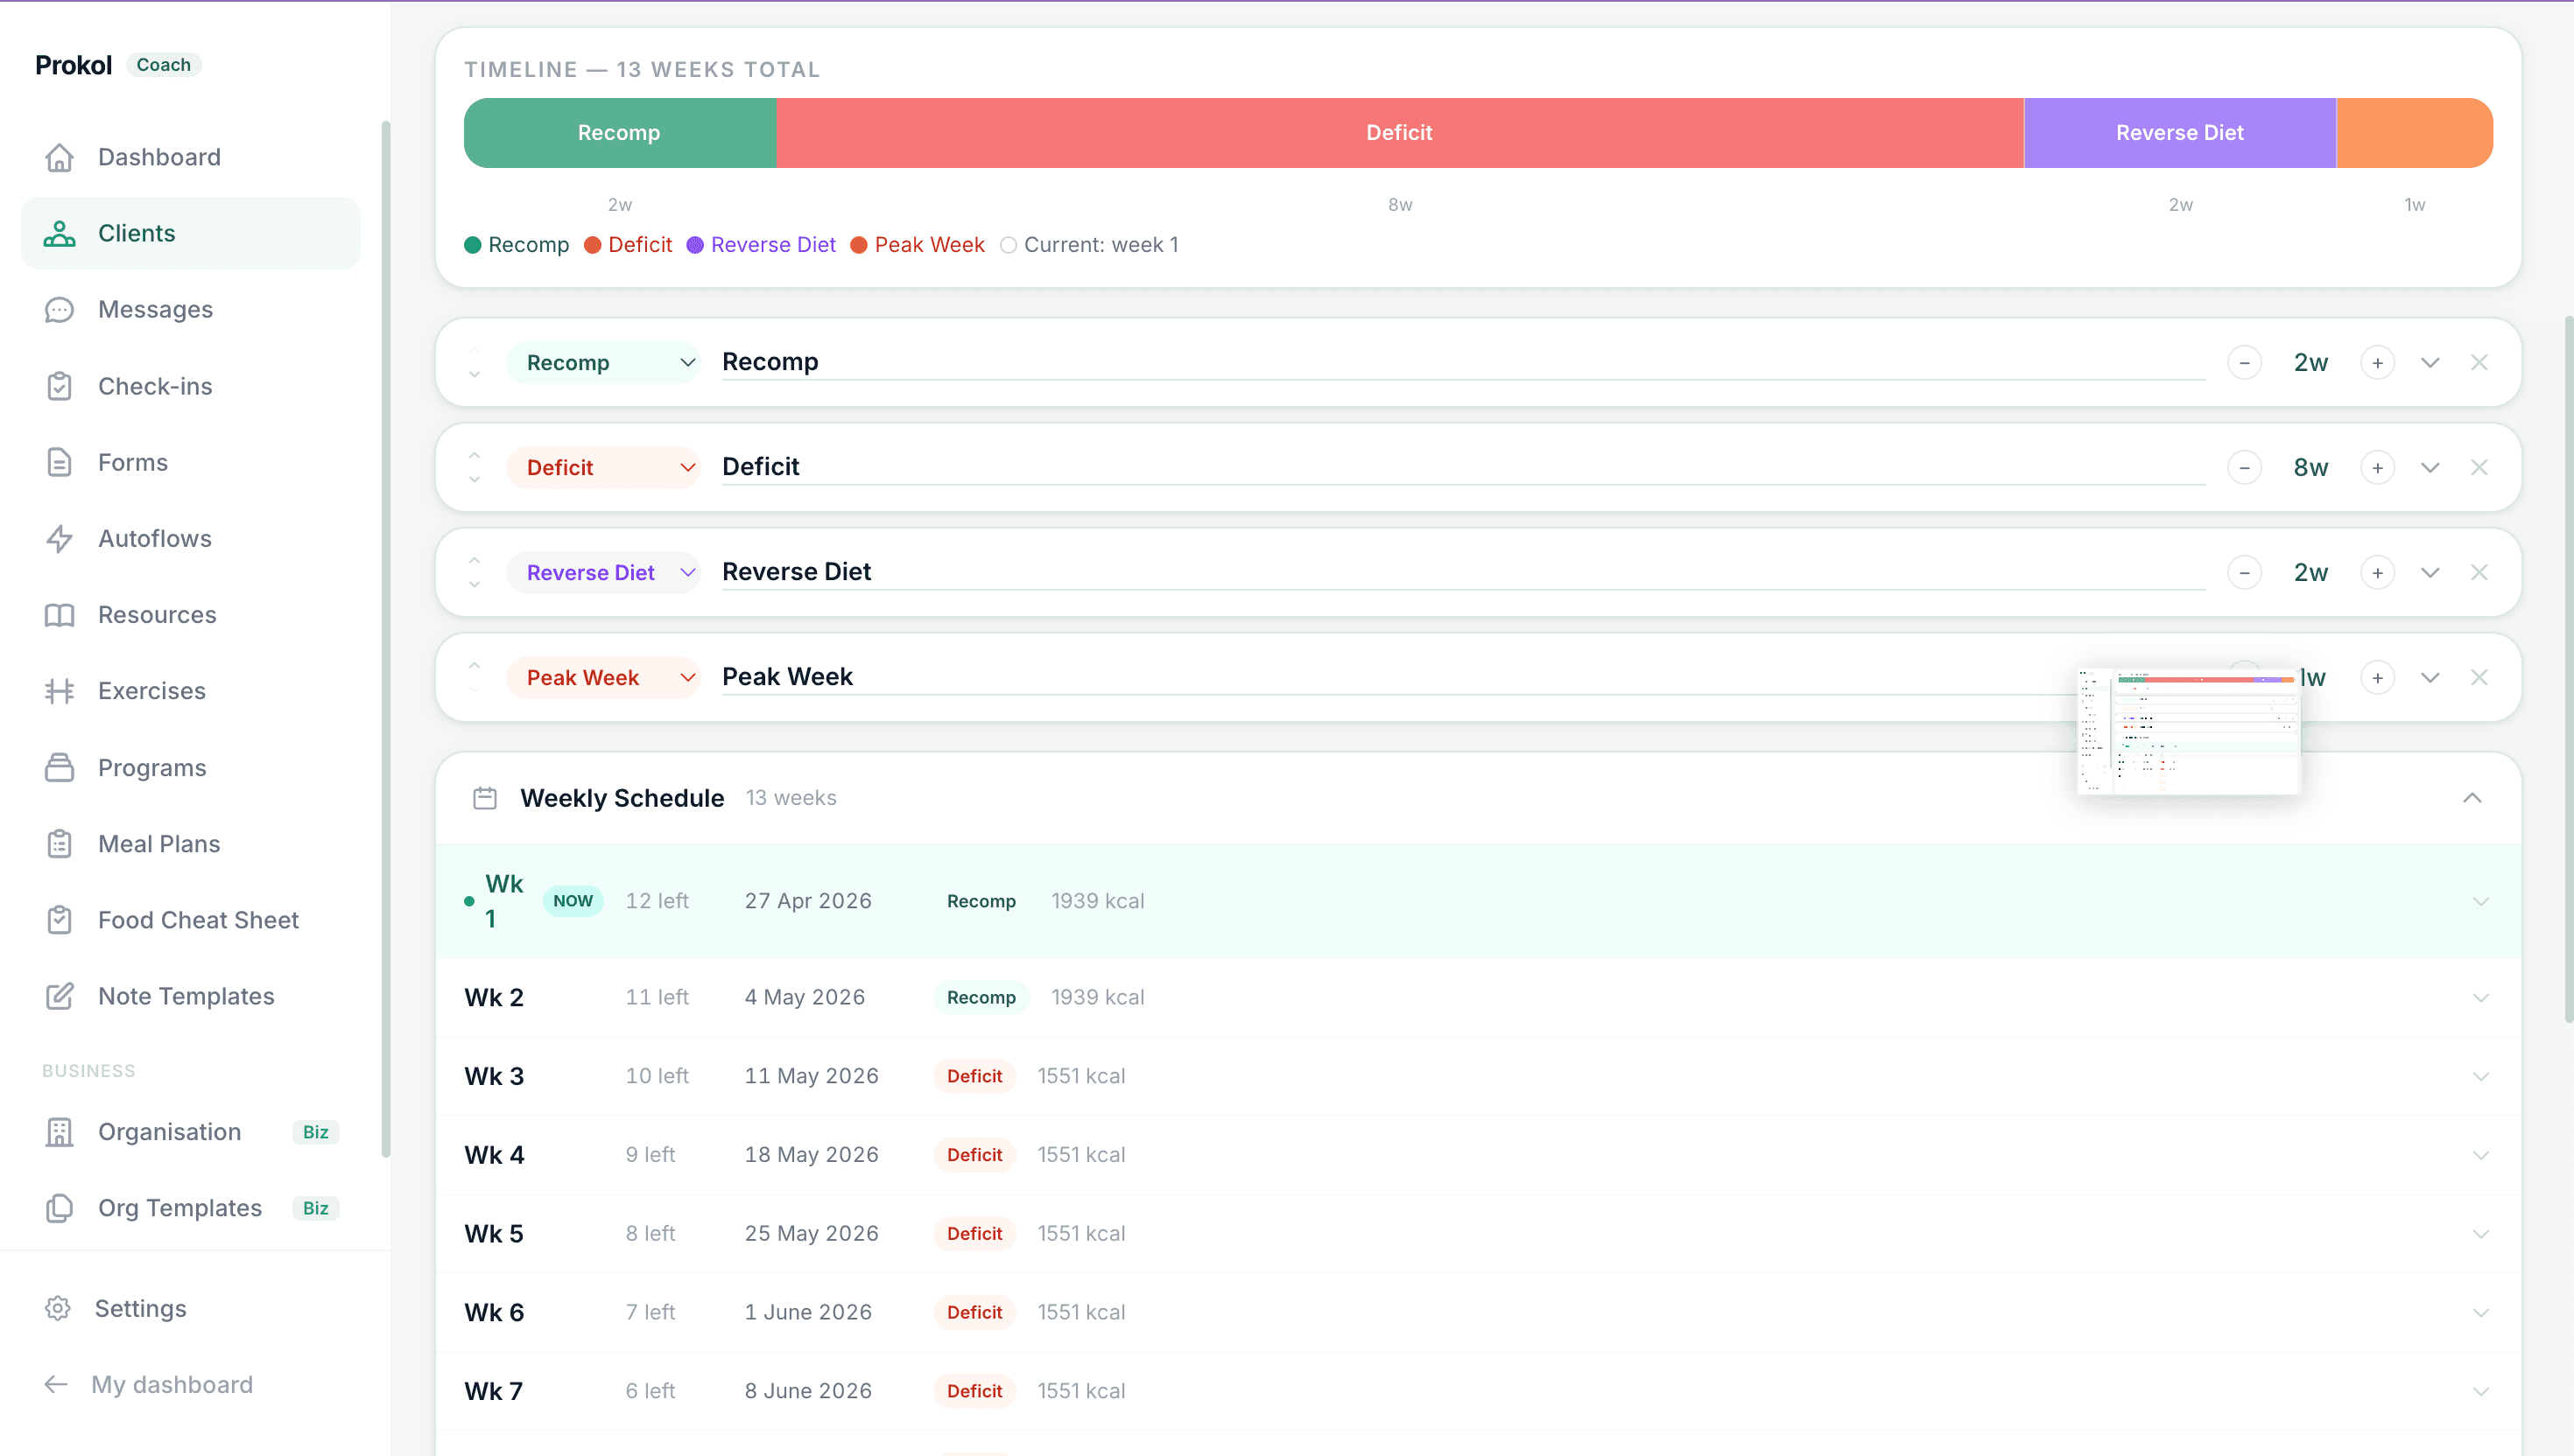Edit the Recomp phase name field
The image size is (2574, 1456).
coord(1463,362)
